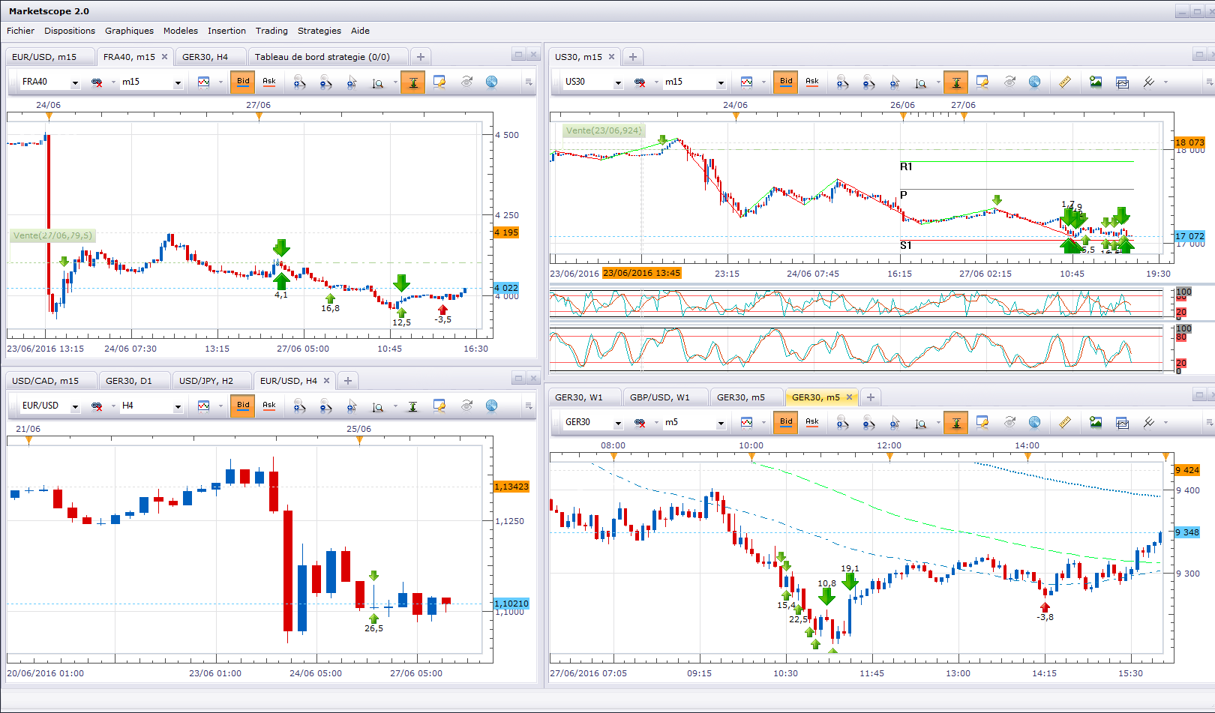Viewport: 1215px width, 713px height.
Task: Open the FRA40 instrument dropdown
Action: [x=75, y=82]
